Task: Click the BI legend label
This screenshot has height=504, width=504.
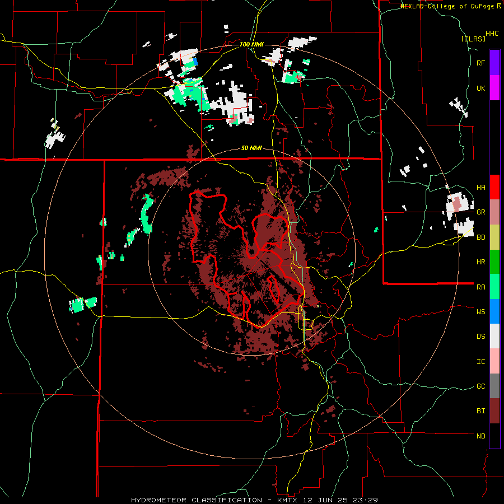Action: point(480,411)
